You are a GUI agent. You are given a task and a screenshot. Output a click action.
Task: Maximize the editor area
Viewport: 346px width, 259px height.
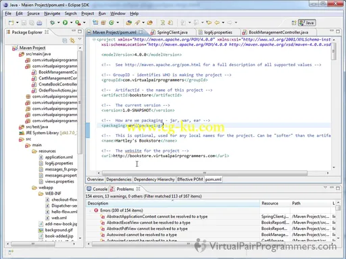(338, 31)
